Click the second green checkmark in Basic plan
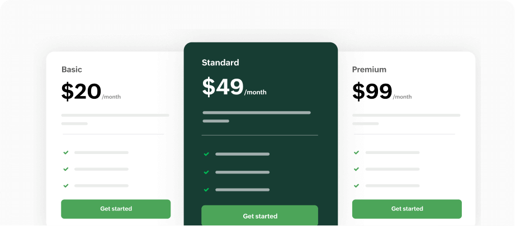This screenshot has height=226, width=515. pyautogui.click(x=66, y=169)
